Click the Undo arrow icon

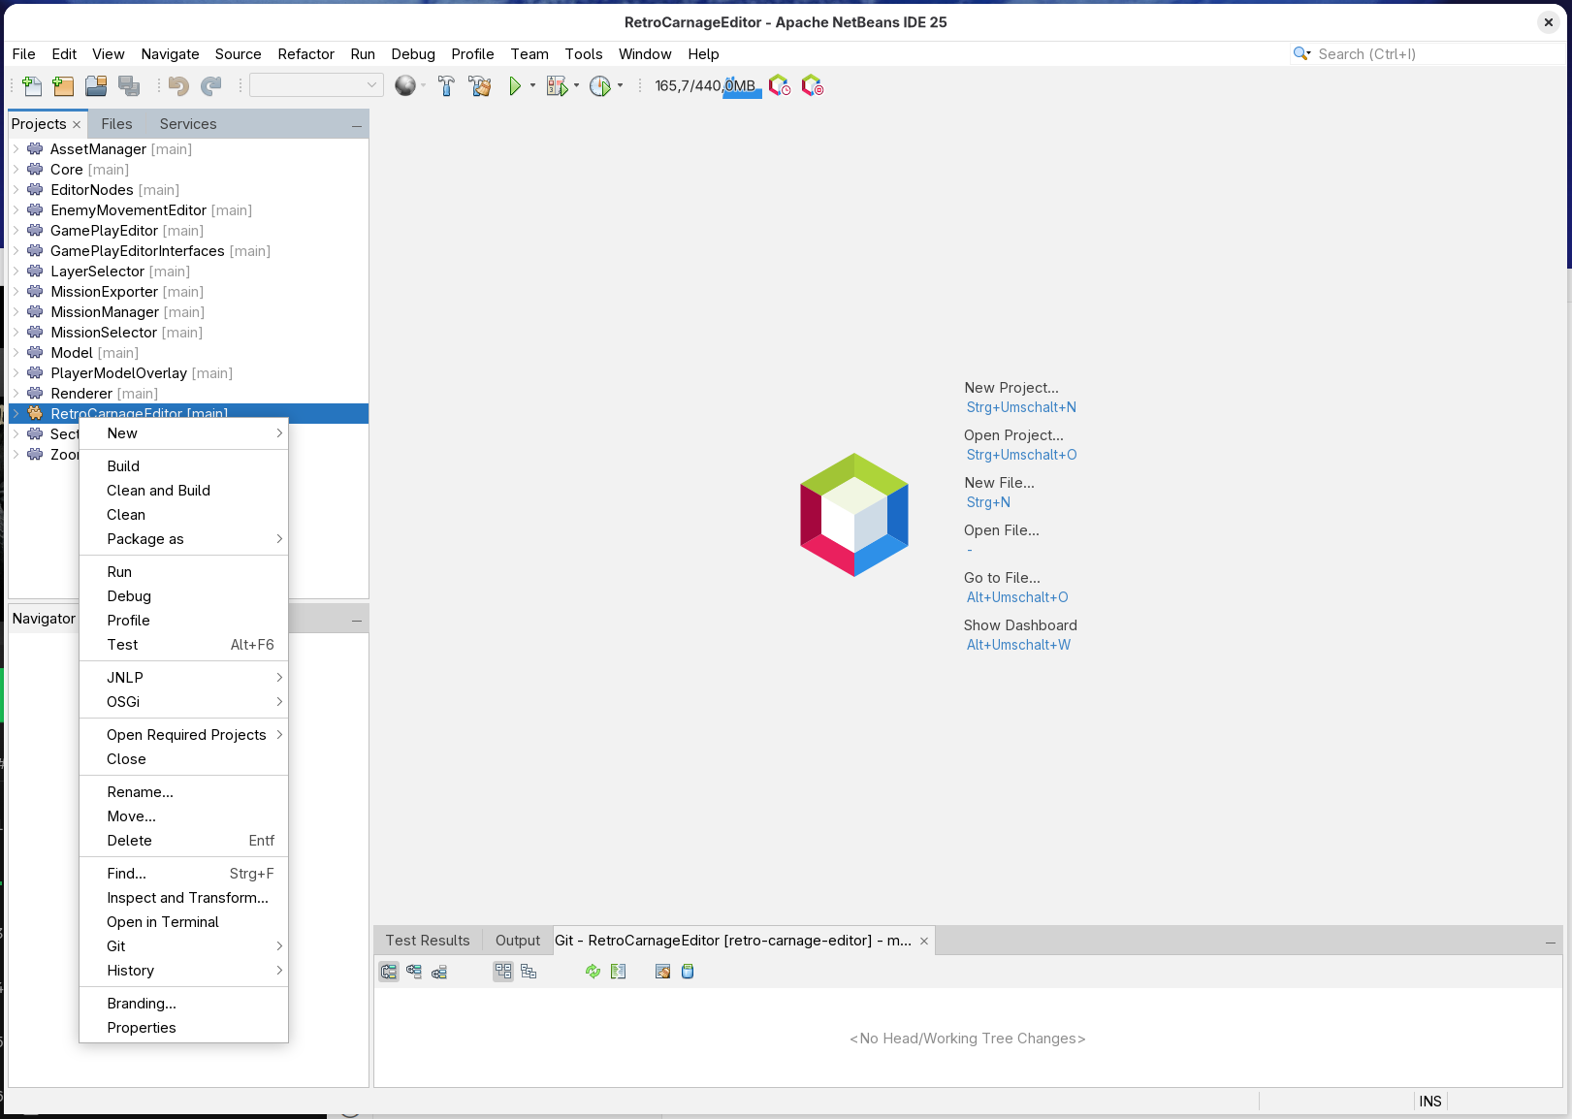[x=178, y=86]
